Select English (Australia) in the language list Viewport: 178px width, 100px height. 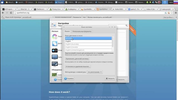[x=88, y=44]
